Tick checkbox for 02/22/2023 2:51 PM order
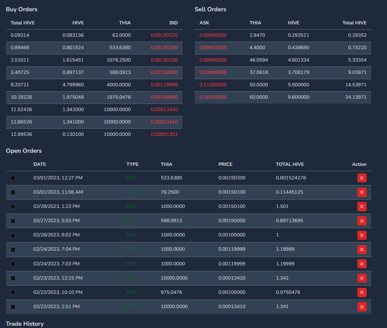The image size is (387, 328). coord(13,307)
